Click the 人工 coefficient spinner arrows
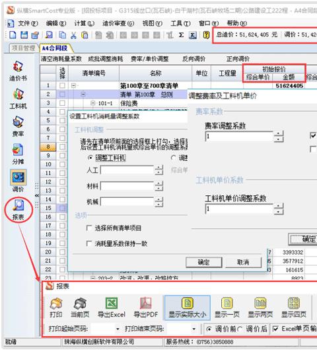Screen dimensions: 317x350 coord(158,170)
